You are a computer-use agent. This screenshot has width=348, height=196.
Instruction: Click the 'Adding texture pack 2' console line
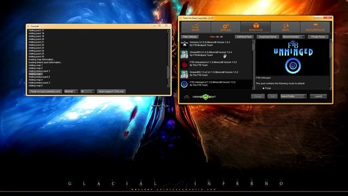[39, 77]
